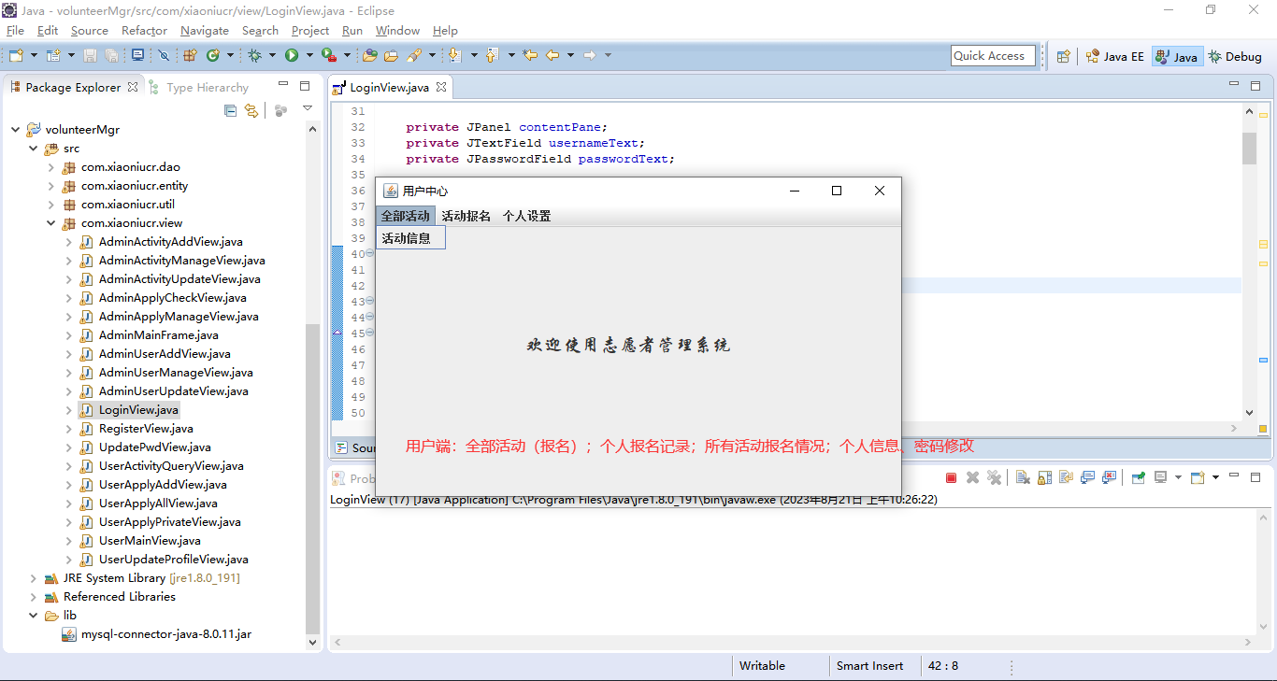Click the yellow Back navigation arrow
This screenshot has width=1277, height=681.
[552, 55]
